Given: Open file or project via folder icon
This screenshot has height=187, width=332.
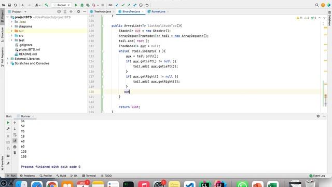Looking at the screenshot, I should [4, 5].
